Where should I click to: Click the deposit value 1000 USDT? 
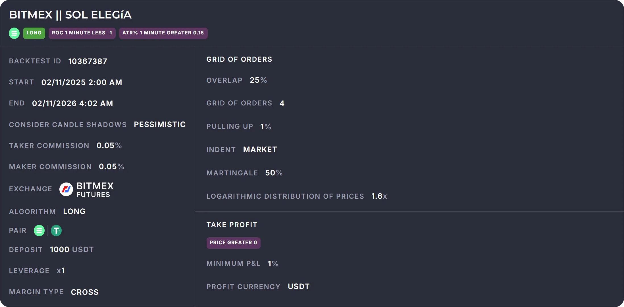click(x=72, y=249)
